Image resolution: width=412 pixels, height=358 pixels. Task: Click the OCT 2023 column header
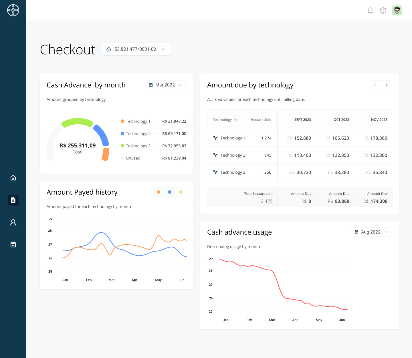click(341, 120)
